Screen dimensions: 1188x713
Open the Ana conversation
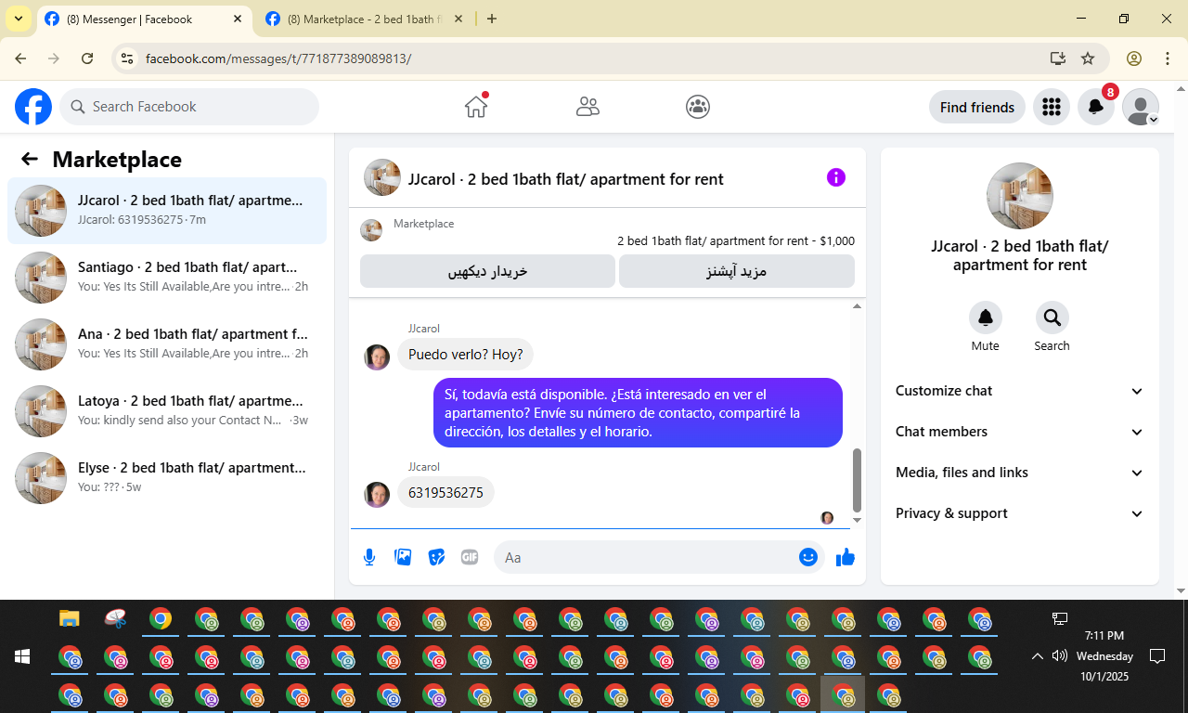click(167, 344)
